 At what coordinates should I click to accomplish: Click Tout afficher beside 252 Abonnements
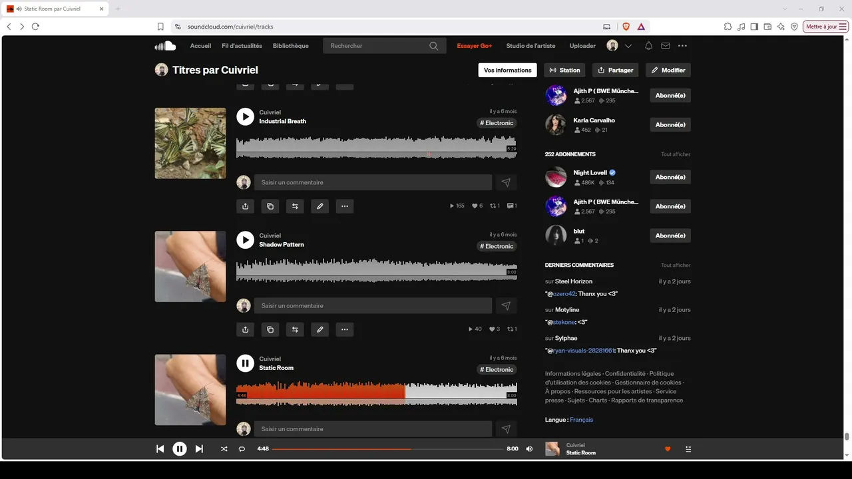(x=676, y=154)
